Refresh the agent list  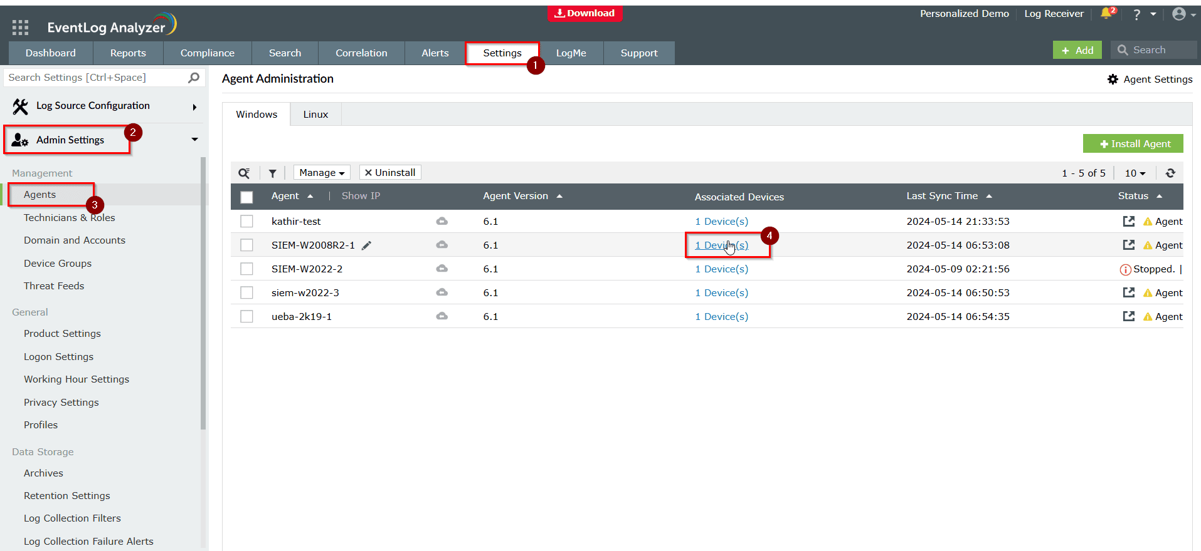1170,173
